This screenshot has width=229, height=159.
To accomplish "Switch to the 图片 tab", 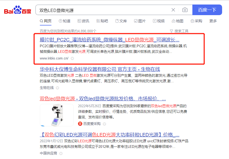I will pyautogui.click(x=140, y=21).
